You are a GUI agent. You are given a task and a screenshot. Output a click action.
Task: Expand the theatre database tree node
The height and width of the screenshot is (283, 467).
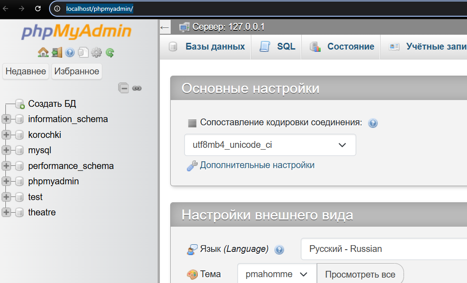pyautogui.click(x=6, y=212)
